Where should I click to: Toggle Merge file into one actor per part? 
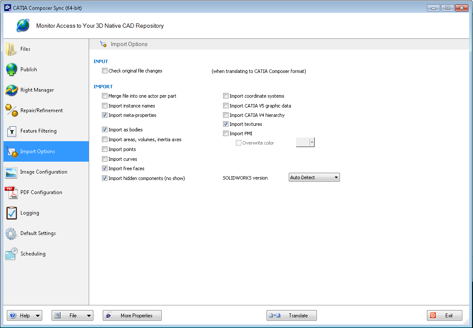104,96
